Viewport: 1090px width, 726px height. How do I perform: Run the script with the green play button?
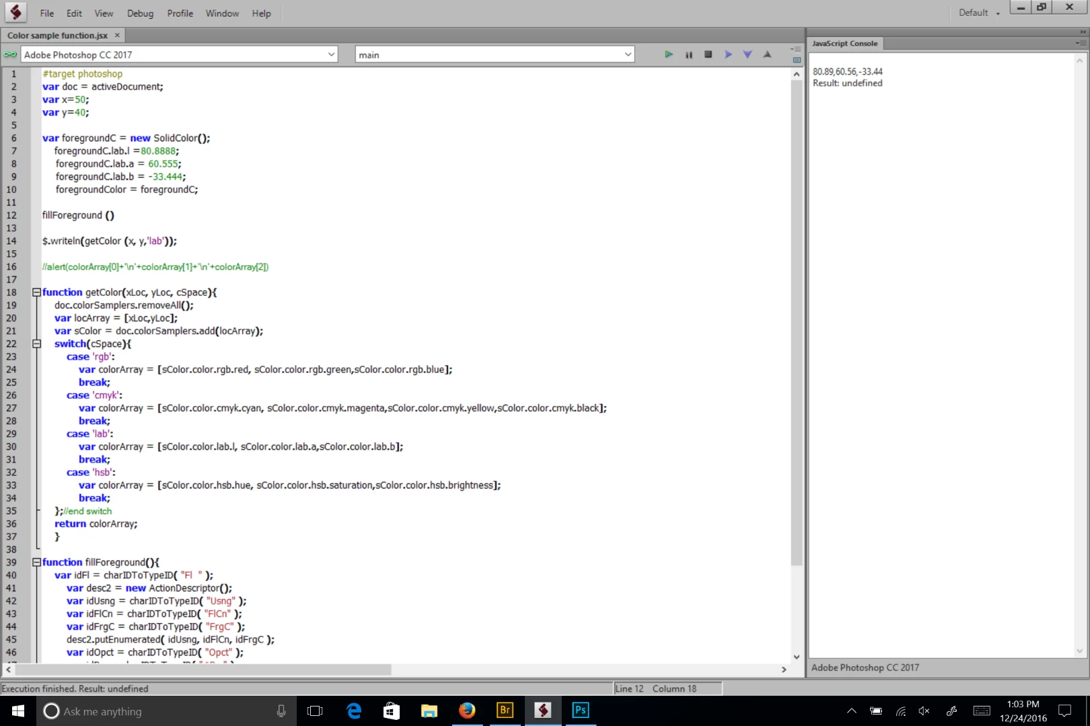click(x=668, y=54)
